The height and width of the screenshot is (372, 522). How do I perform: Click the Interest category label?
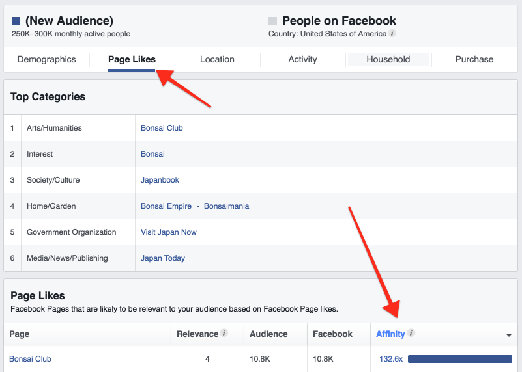click(40, 153)
